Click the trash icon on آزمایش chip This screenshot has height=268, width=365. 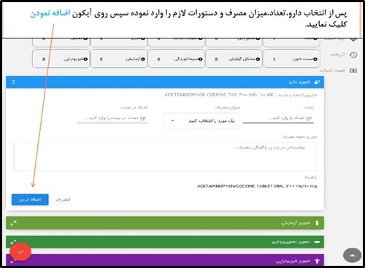101,59
